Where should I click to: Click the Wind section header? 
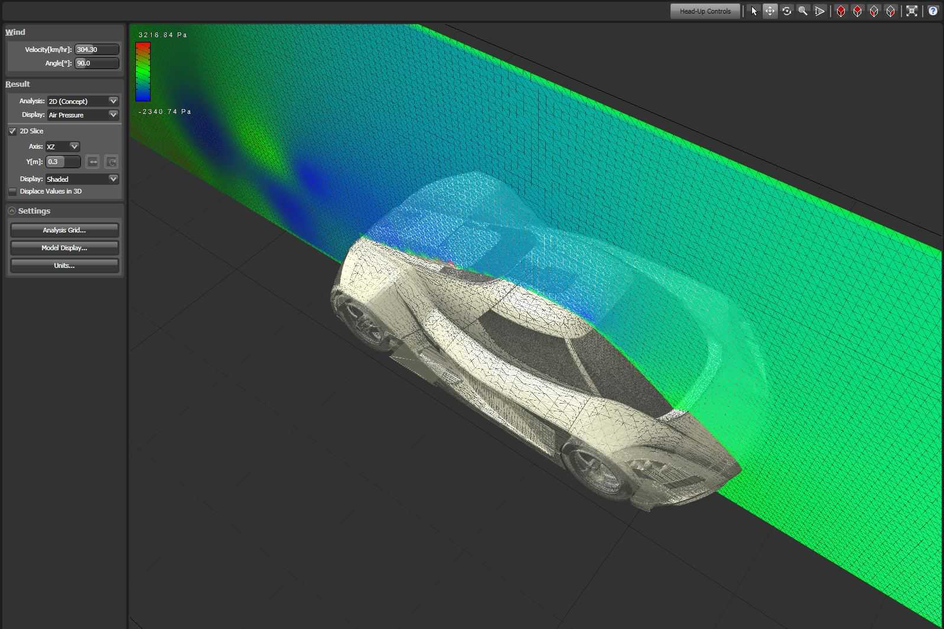click(x=15, y=32)
